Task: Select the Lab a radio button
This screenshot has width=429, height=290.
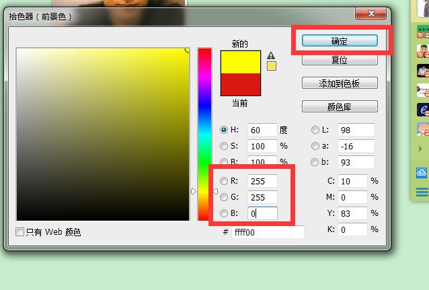Action: pyautogui.click(x=315, y=146)
